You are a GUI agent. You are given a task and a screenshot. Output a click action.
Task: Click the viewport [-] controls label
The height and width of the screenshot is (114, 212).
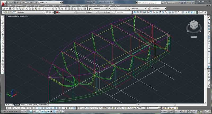pos(6,16)
